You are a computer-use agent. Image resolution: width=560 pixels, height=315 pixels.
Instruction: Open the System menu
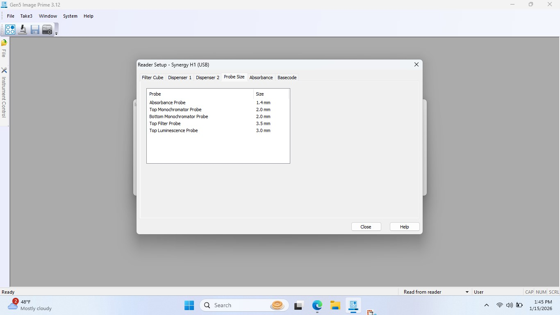[x=70, y=16]
